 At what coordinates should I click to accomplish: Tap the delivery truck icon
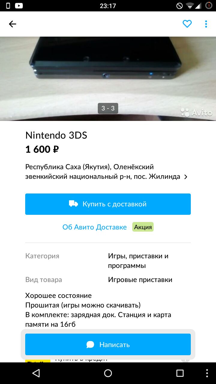[x=73, y=204]
